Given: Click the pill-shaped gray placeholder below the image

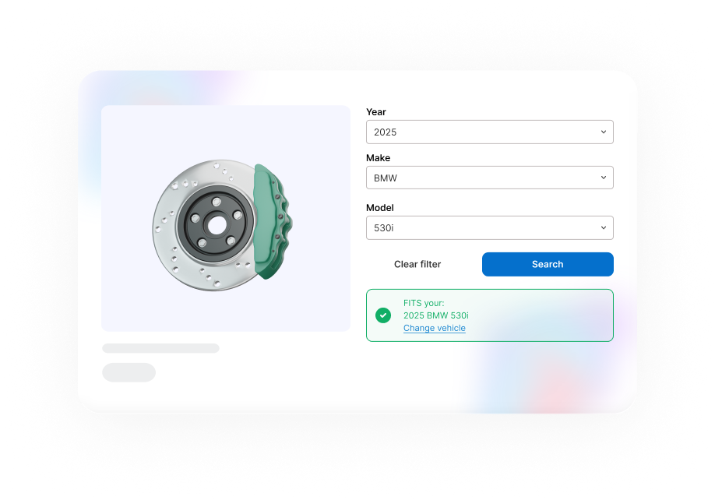Looking at the screenshot, I should (129, 372).
